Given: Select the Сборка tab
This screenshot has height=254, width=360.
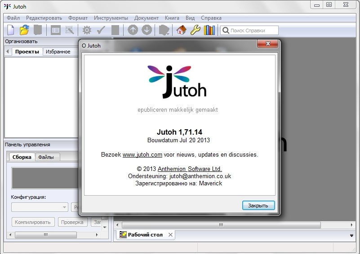Looking at the screenshot, I should tap(22, 157).
